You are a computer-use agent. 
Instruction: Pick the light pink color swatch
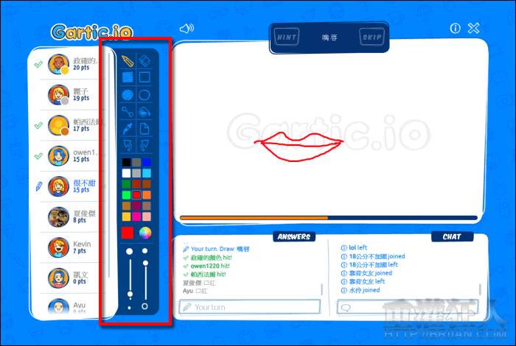pos(147,216)
